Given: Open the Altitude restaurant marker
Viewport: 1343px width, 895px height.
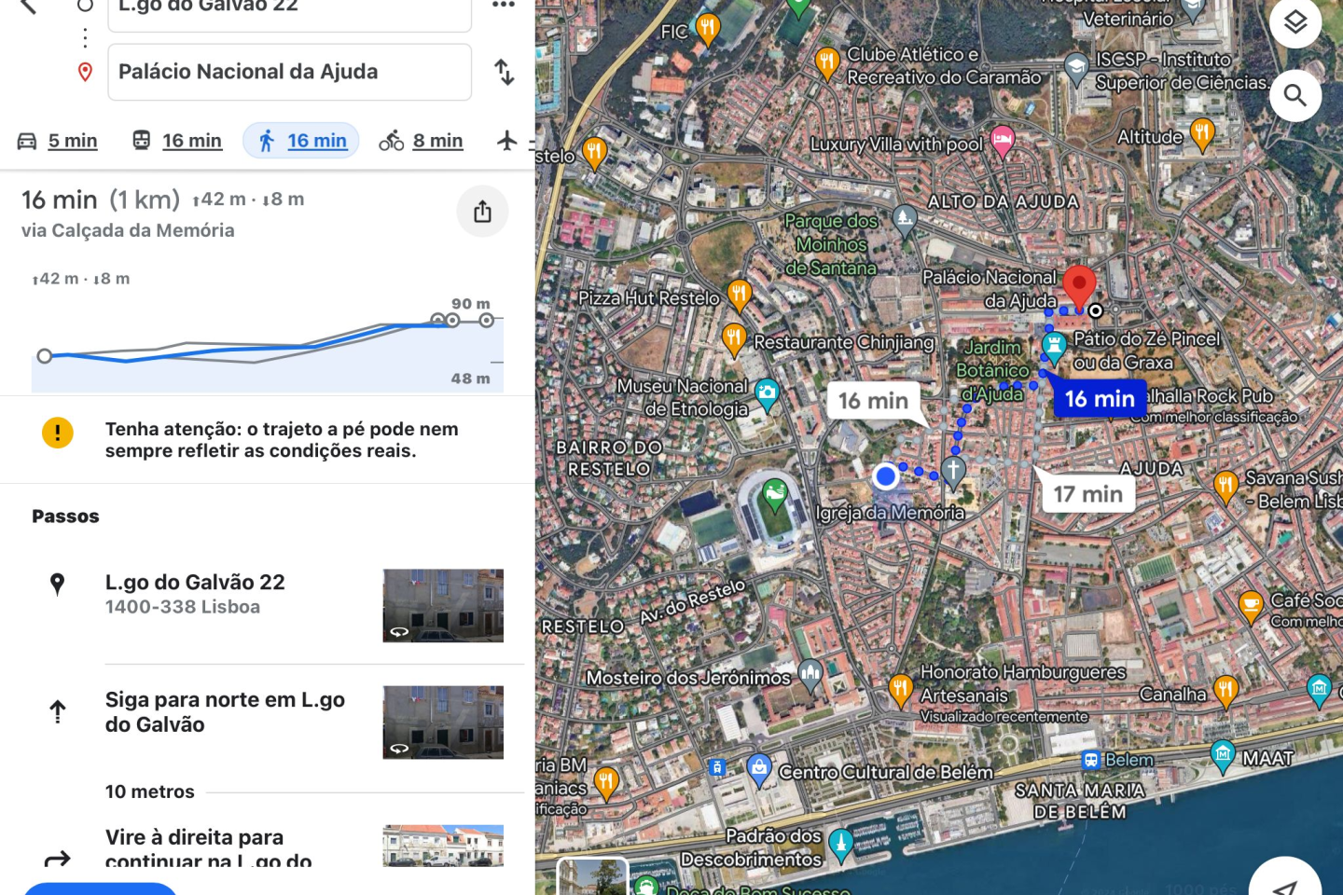Looking at the screenshot, I should [x=1202, y=135].
